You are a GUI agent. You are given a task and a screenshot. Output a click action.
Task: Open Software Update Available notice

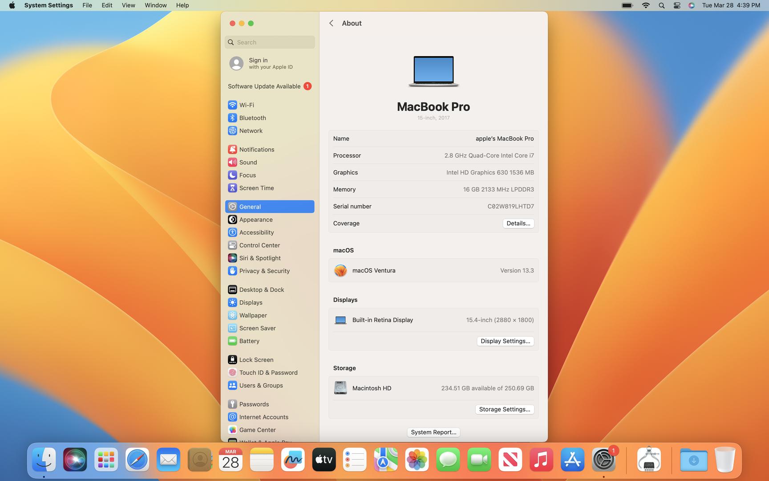(270, 86)
